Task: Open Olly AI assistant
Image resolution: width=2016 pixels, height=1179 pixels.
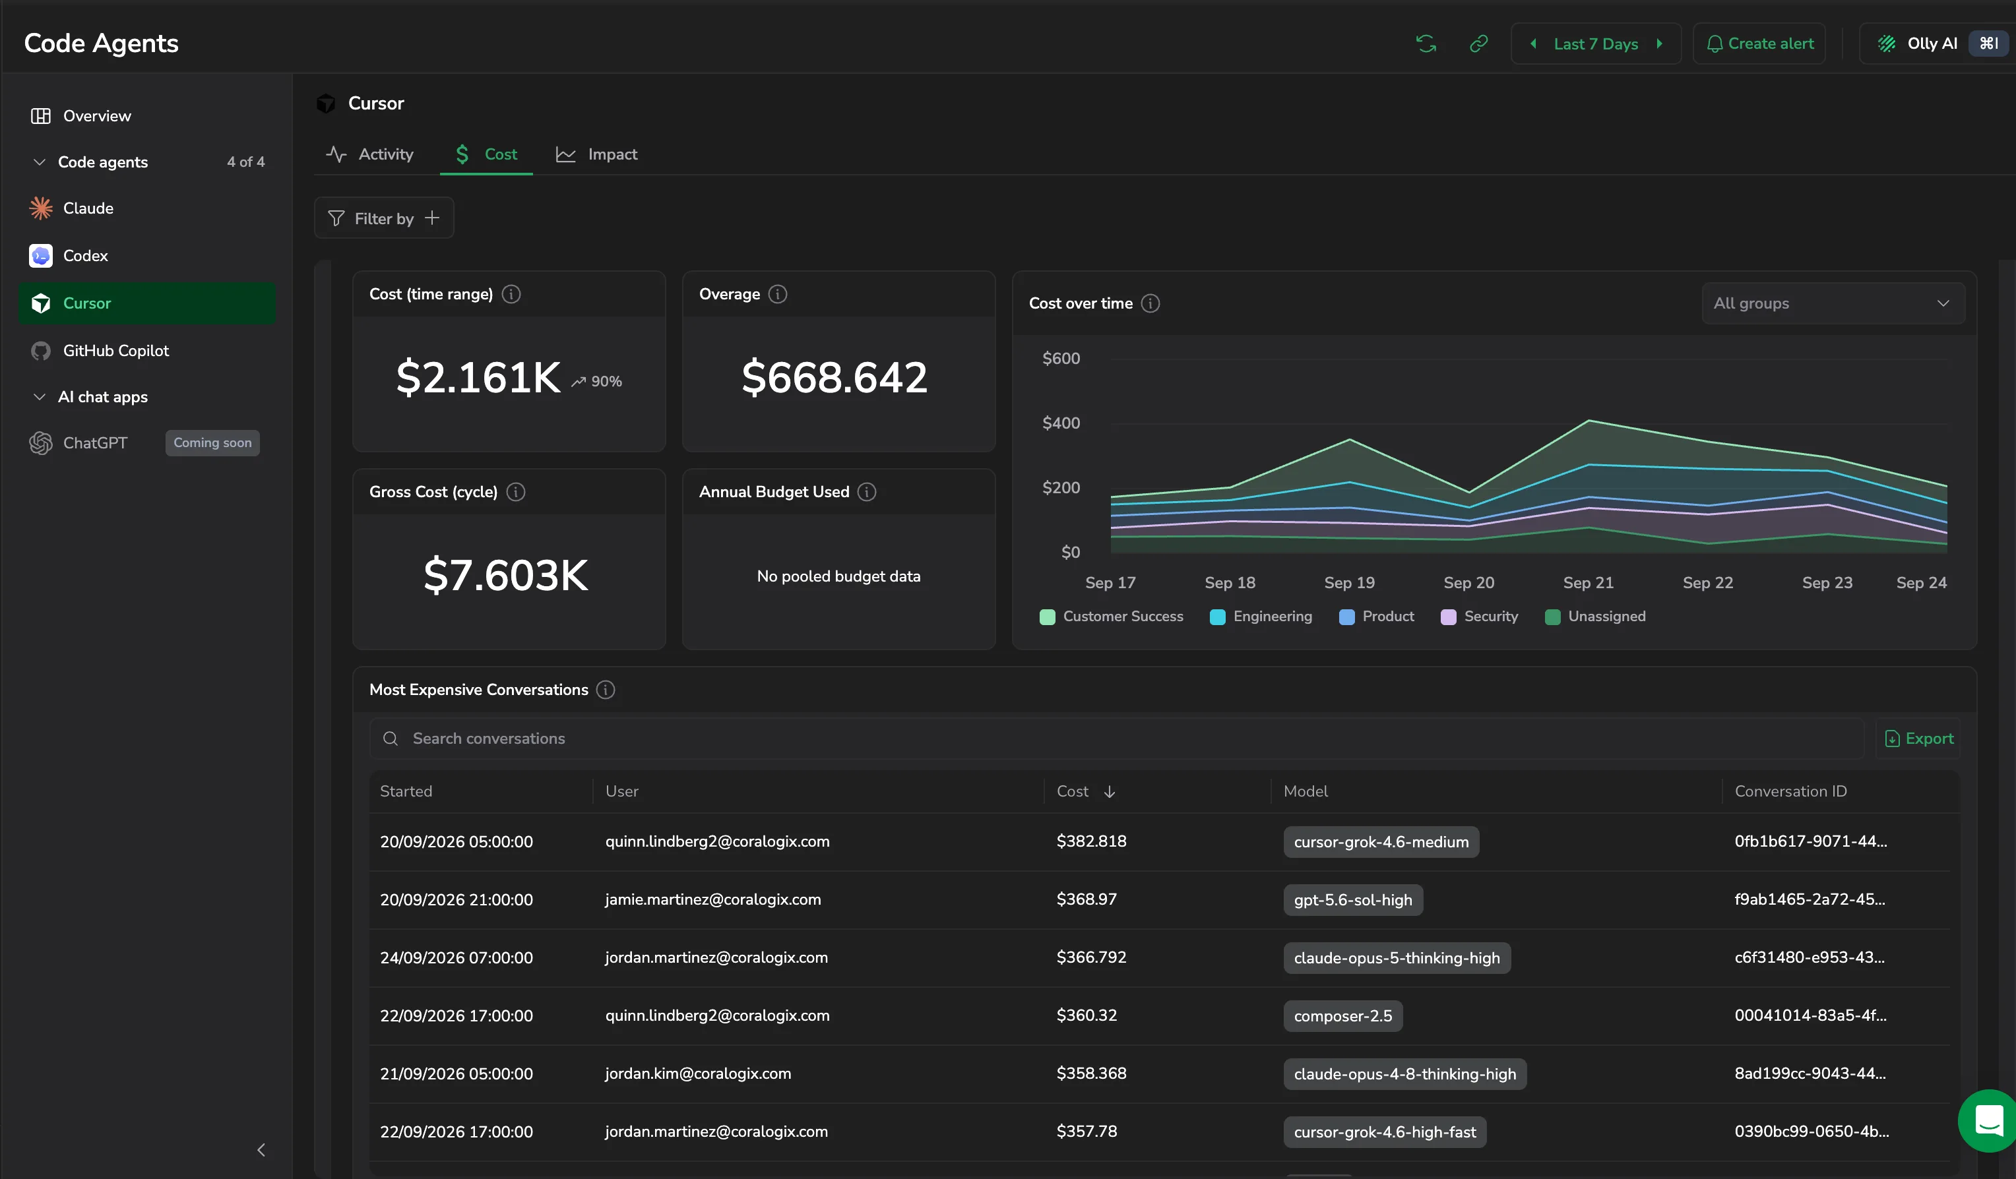Action: click(1936, 44)
